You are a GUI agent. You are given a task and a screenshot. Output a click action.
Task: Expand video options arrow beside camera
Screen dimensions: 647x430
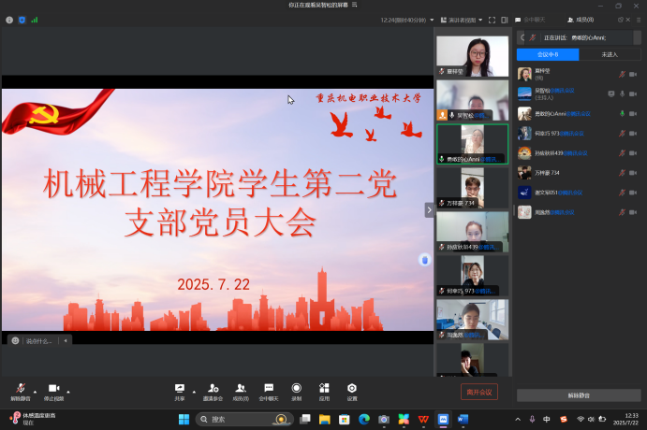[x=68, y=392]
